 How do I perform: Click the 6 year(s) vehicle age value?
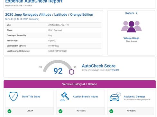tap(52, 41)
